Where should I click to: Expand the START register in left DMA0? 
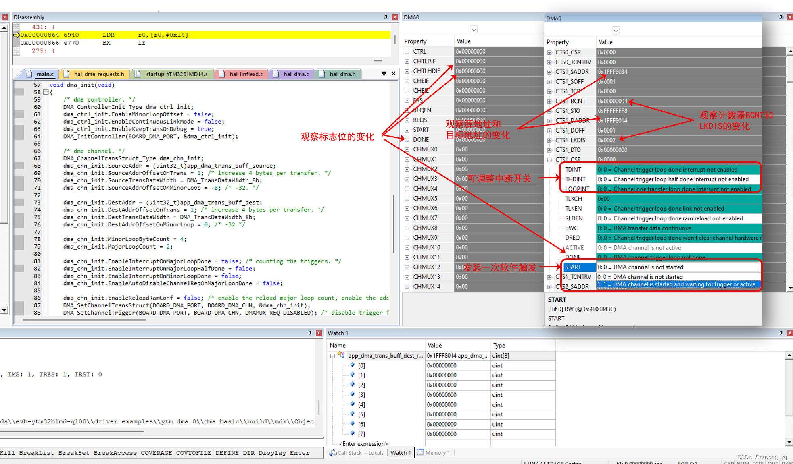tap(407, 130)
